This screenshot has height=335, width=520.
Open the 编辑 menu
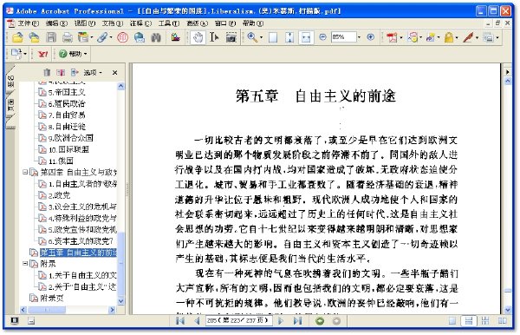[56, 23]
